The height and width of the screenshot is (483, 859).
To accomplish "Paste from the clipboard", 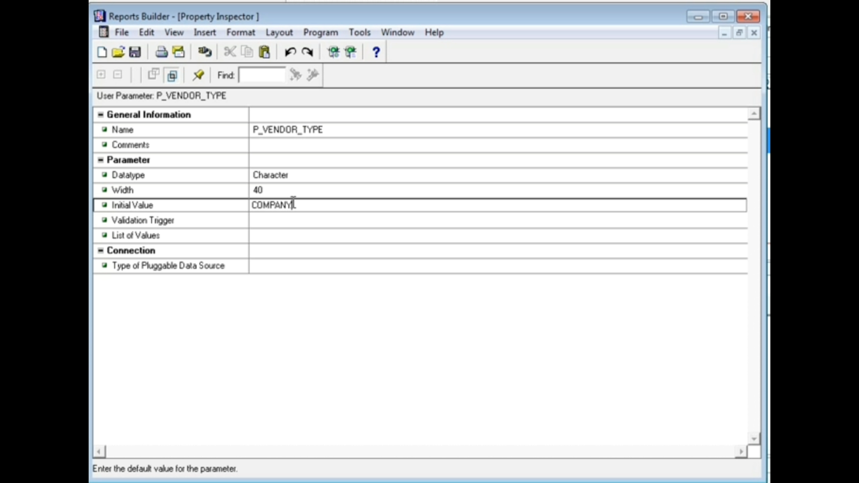I will tap(264, 52).
